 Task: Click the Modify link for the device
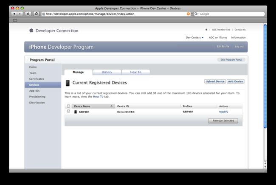(223, 112)
